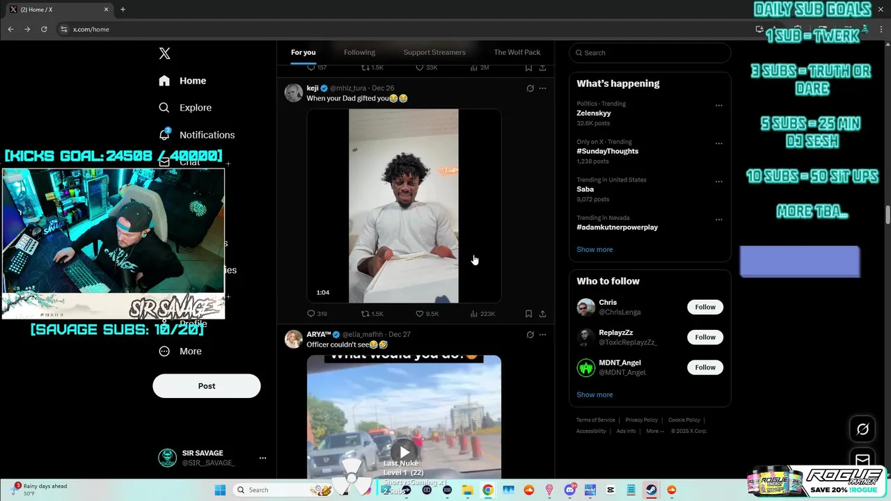Open Accessibility footer link
Viewport: 891px width, 501px height.
click(x=591, y=431)
